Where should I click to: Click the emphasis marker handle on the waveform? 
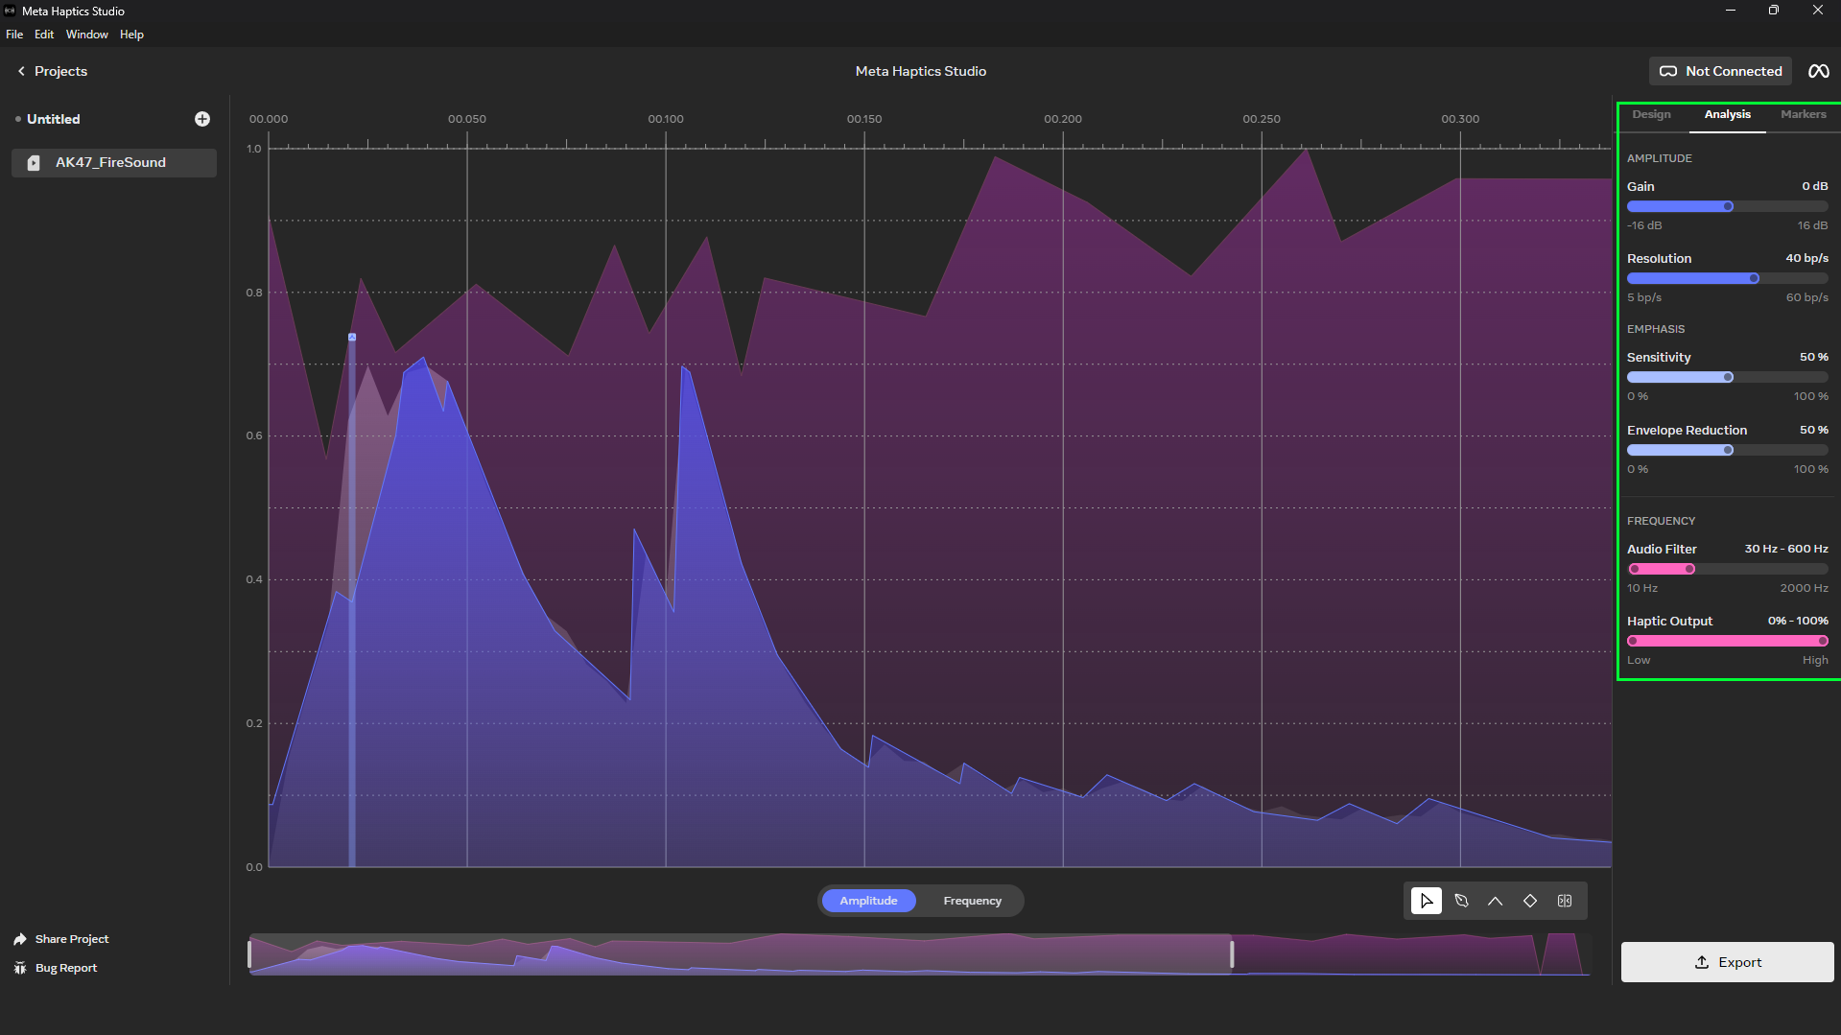352,337
